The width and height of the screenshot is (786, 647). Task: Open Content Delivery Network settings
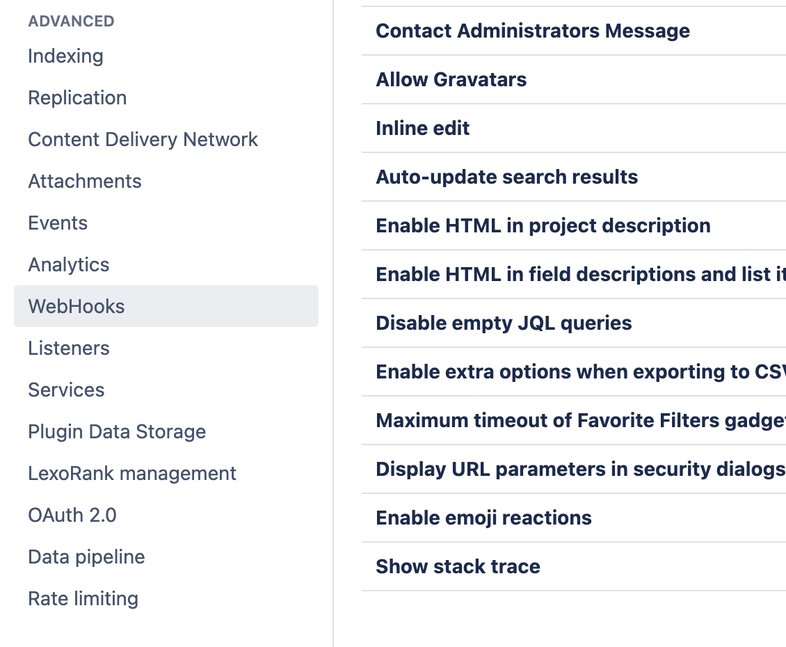pos(143,140)
